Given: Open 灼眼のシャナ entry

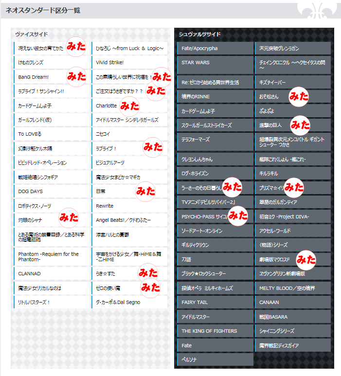Looking at the screenshot, I should 52,220.
